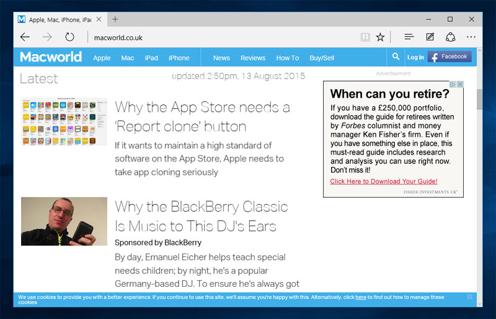
Task: Open the More actions ellipsis menu
Action: point(471,37)
